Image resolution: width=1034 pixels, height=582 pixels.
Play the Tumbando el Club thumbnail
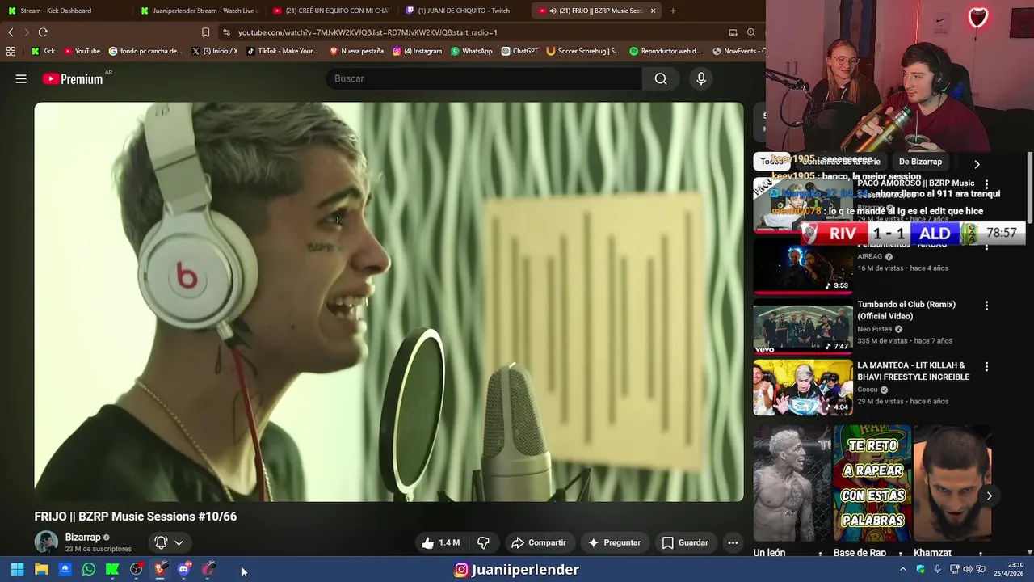click(x=802, y=327)
